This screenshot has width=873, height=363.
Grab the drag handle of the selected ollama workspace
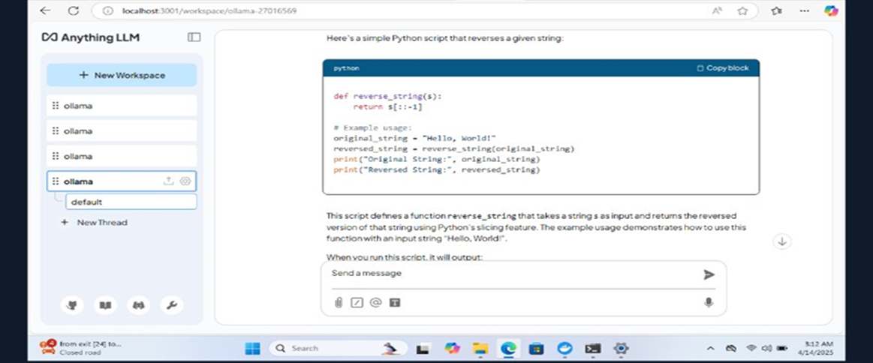coord(55,181)
